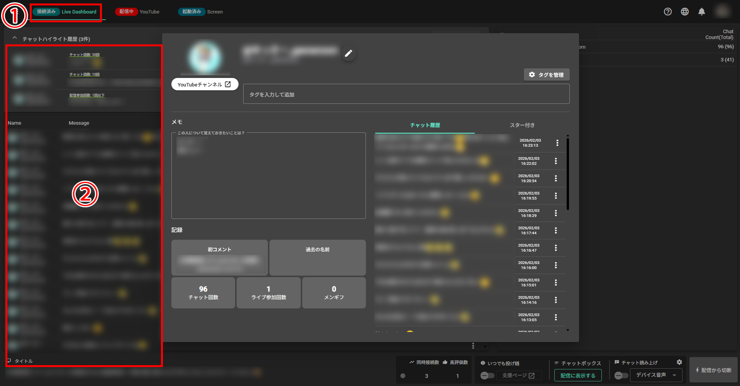Click the 3 (41) chat count value
This screenshot has height=386, width=740.
(x=727, y=60)
